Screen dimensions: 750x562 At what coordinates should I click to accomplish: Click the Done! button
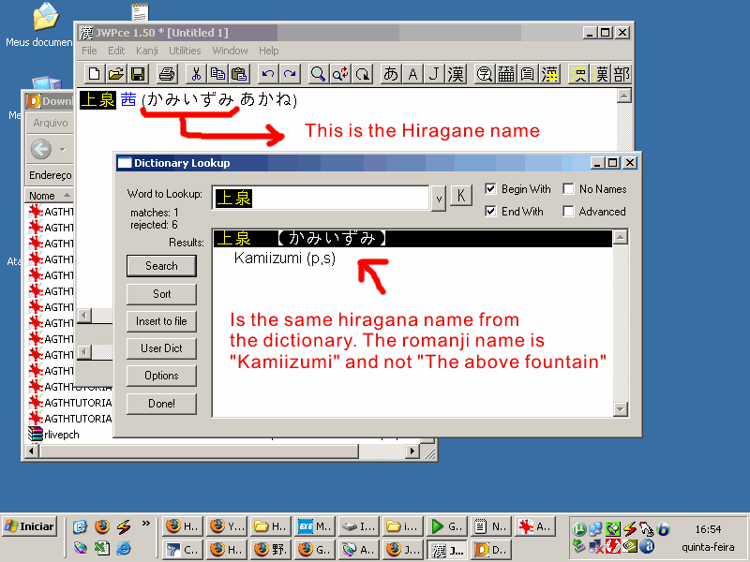pos(161,404)
